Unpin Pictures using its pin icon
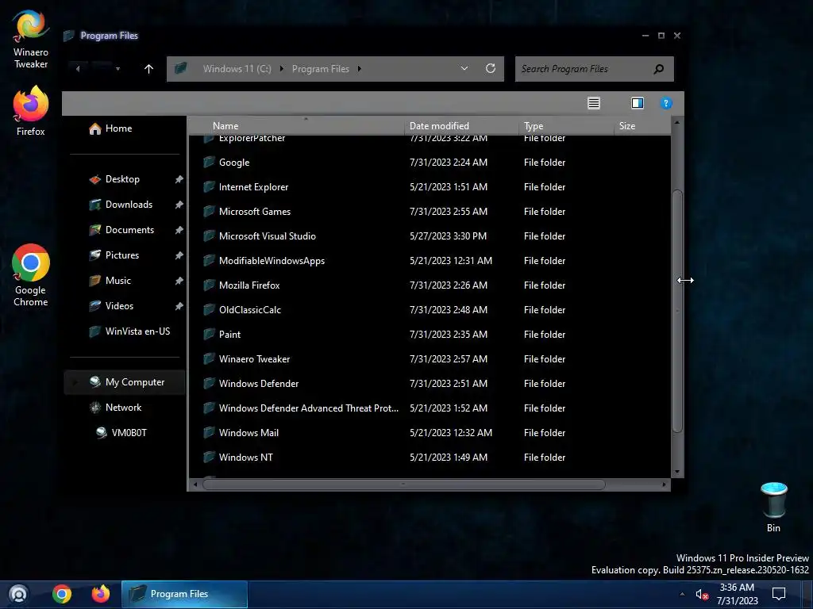 pyautogui.click(x=179, y=255)
